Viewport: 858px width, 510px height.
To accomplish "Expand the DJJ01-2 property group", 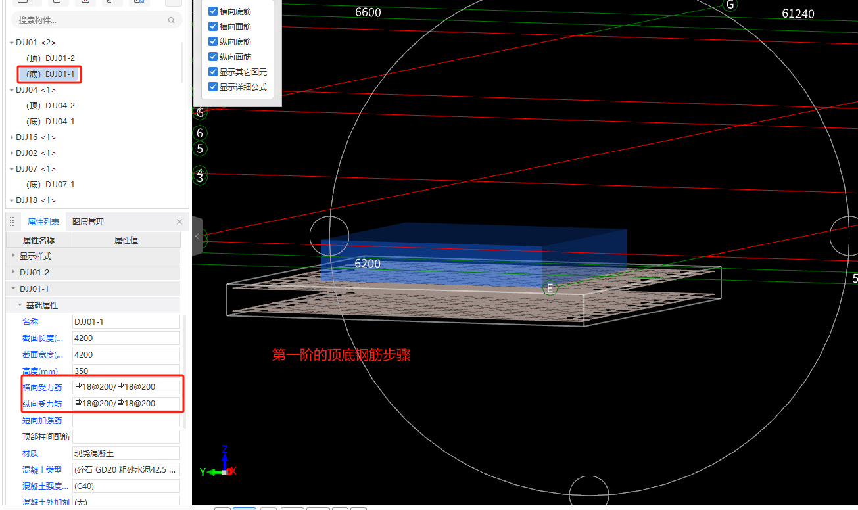I will [13, 272].
